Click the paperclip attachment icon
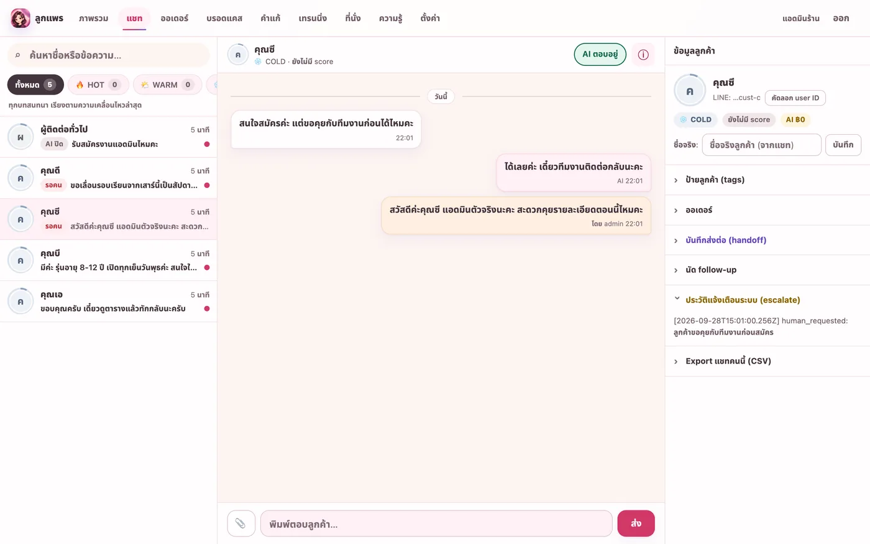Viewport: 870px width, 544px height. click(x=241, y=523)
